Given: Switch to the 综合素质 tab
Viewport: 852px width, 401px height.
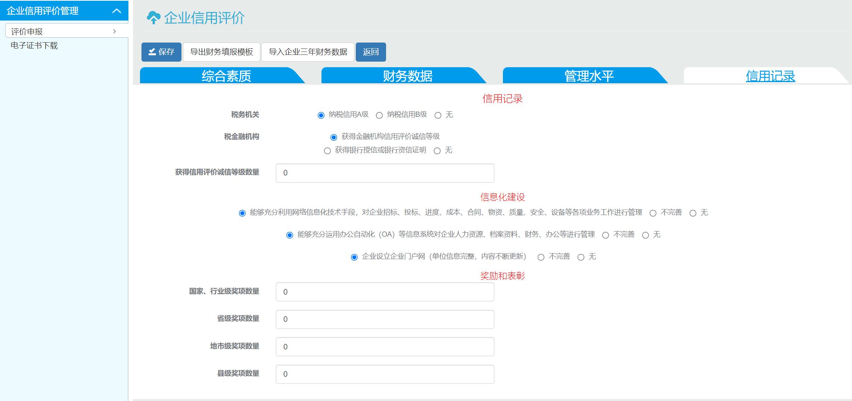Looking at the screenshot, I should pos(226,76).
